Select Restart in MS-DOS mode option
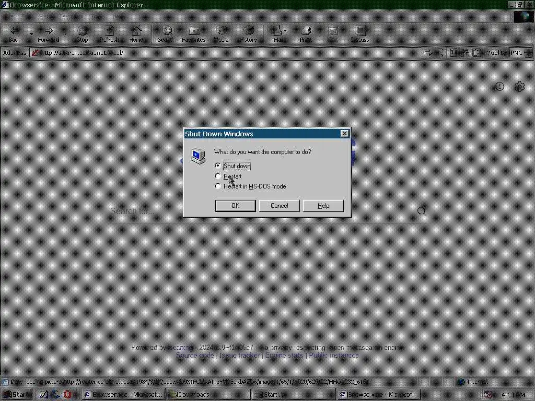Image resolution: width=535 pixels, height=401 pixels. click(250, 186)
